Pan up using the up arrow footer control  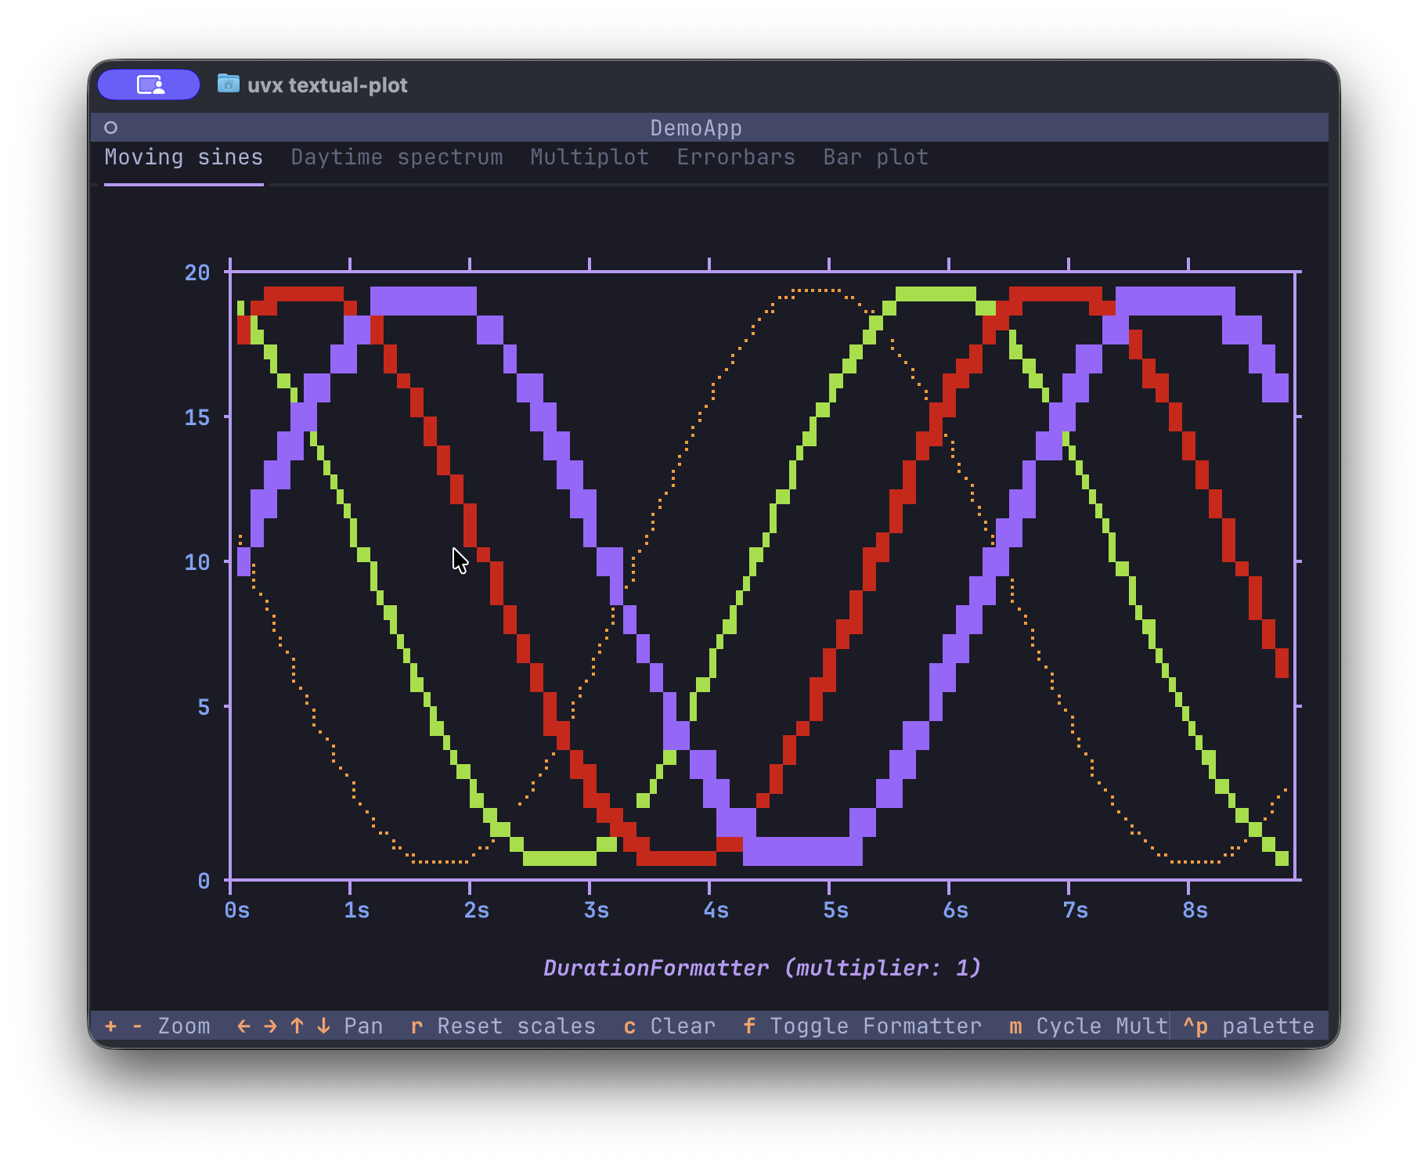tap(296, 1026)
